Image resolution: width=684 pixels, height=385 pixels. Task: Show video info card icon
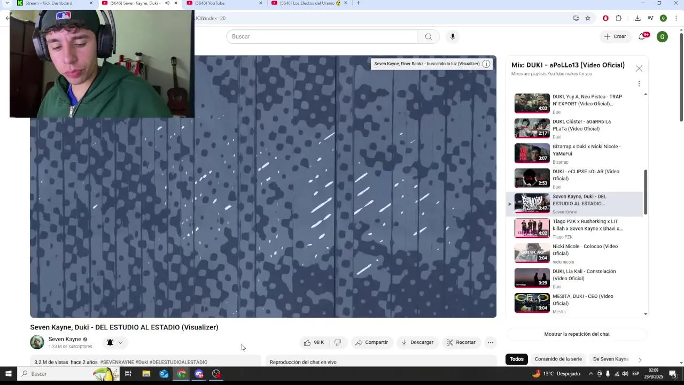(486, 64)
